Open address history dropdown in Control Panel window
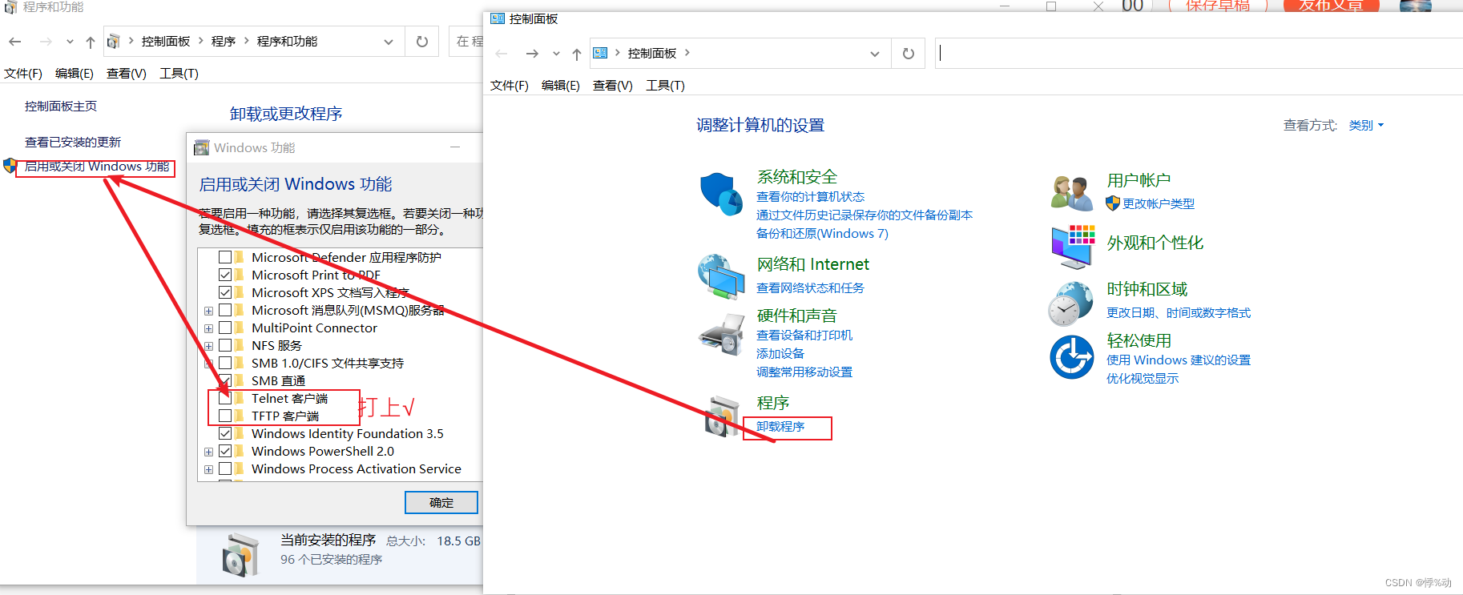 coord(875,54)
